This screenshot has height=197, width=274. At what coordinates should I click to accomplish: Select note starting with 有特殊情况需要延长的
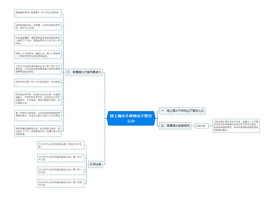click(x=38, y=131)
